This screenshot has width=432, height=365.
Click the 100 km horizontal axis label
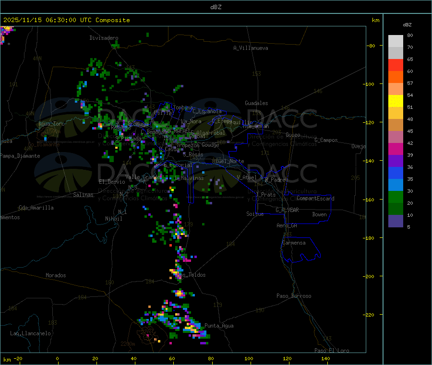249,358
